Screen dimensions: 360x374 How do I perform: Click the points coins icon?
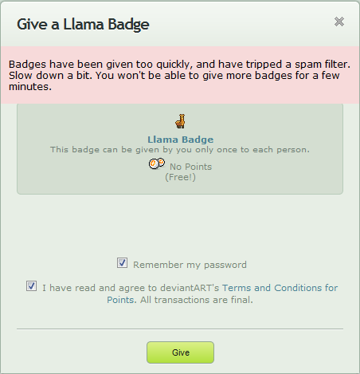[157, 163]
